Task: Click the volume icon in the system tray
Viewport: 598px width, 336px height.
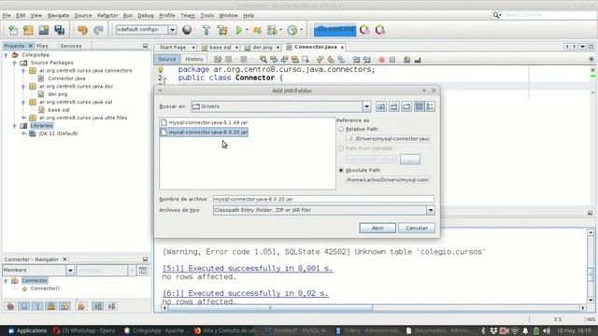Action: pyautogui.click(x=547, y=330)
